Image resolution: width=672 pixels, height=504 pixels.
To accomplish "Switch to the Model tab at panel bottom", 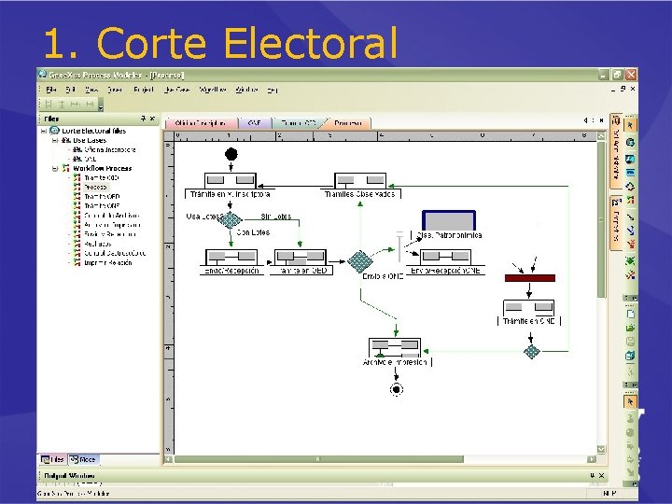I will (x=83, y=459).
